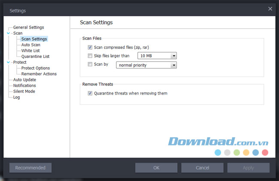The height and width of the screenshot is (181, 279).
Task: Enable Skip files larger than option
Action: pos(90,56)
